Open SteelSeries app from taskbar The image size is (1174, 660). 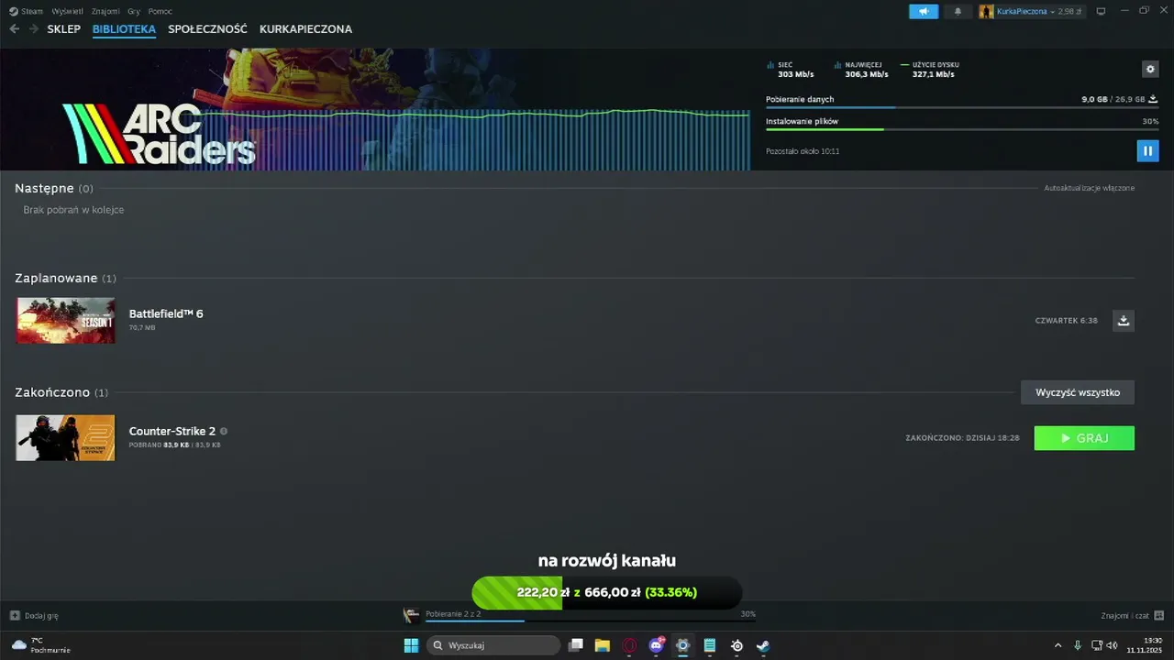737,645
